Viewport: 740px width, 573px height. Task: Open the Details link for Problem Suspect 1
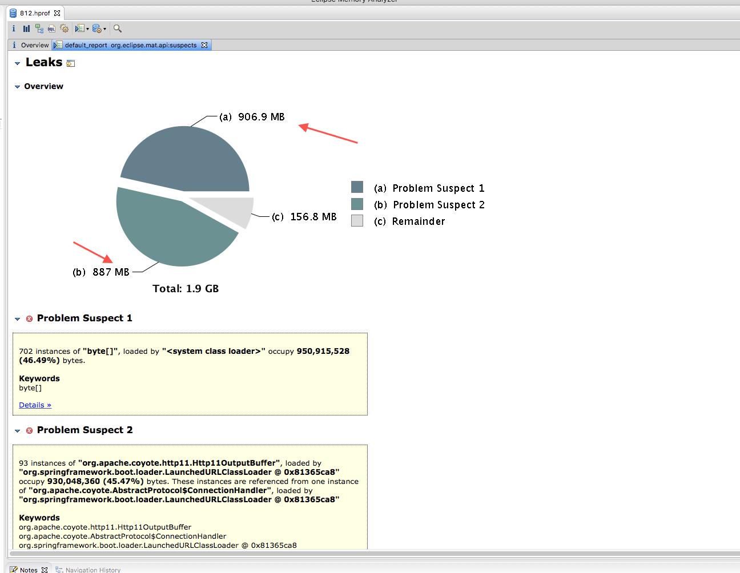[x=35, y=405]
